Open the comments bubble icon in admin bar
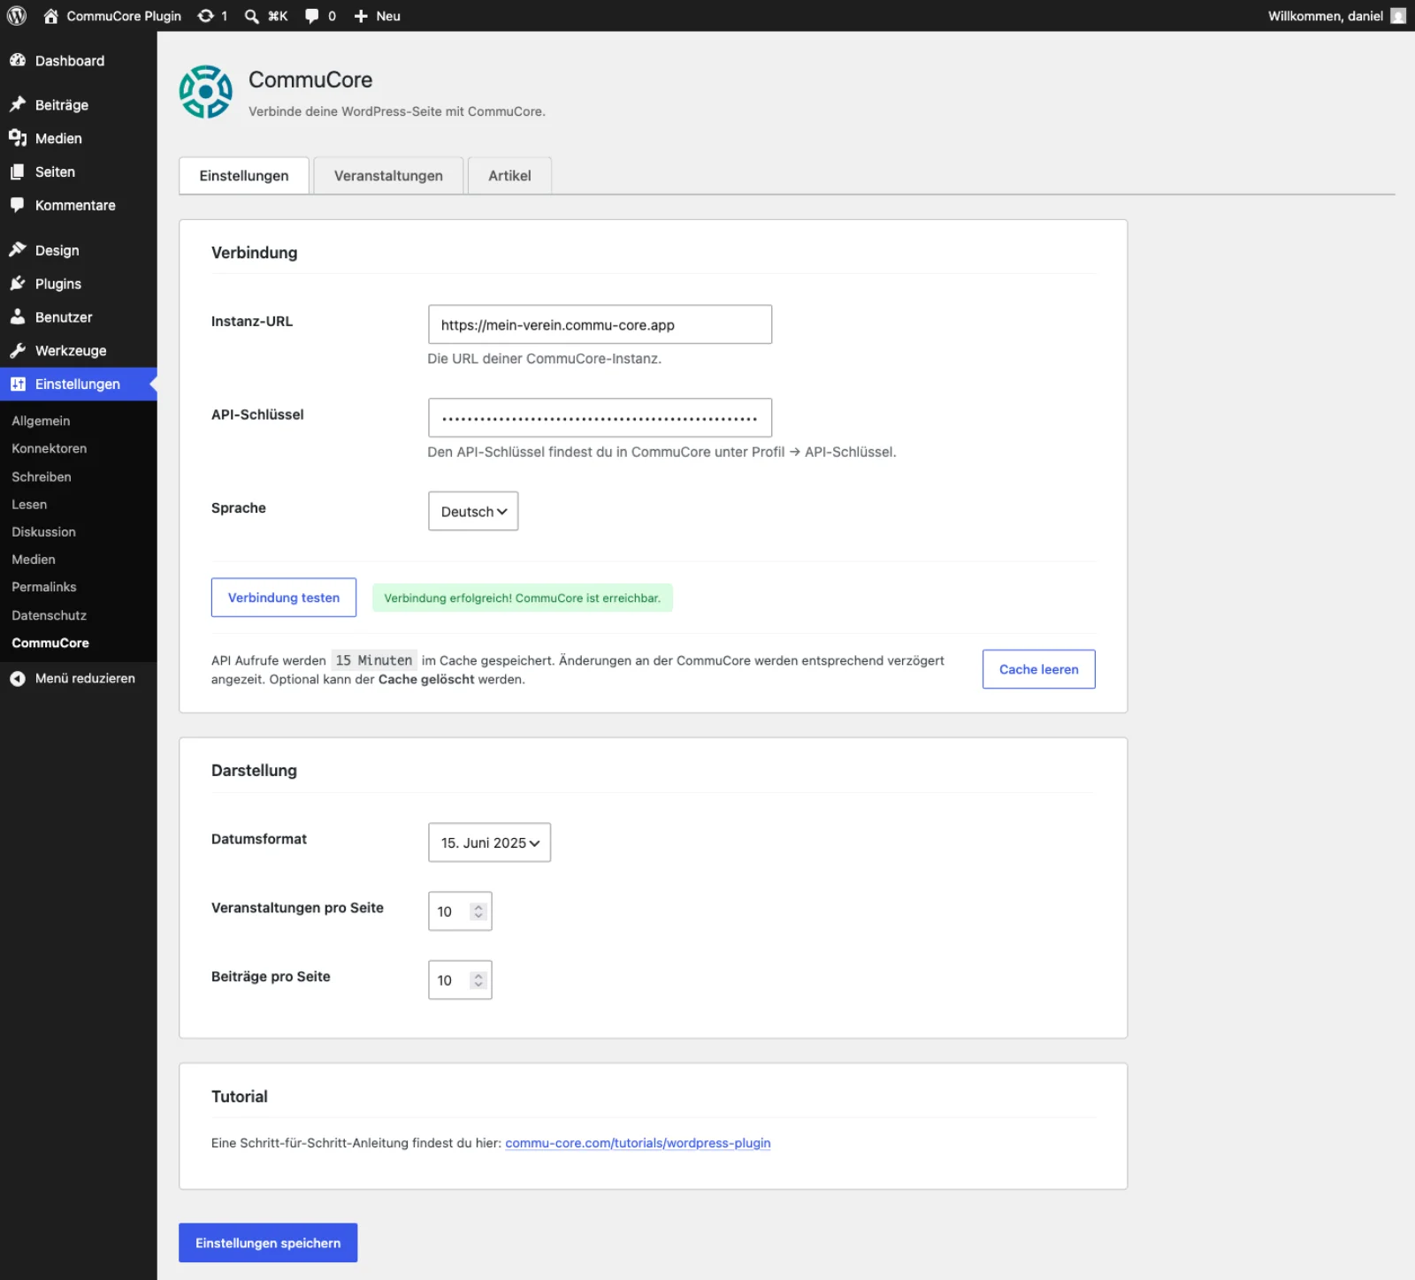This screenshot has height=1280, width=1415. coord(311,16)
